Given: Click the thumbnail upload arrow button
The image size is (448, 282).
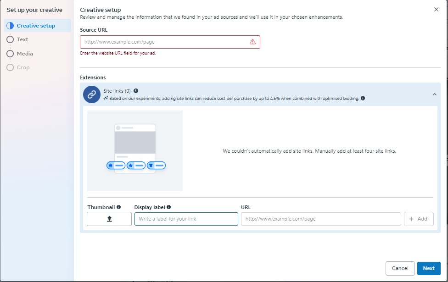Looking at the screenshot, I should click(x=109, y=219).
